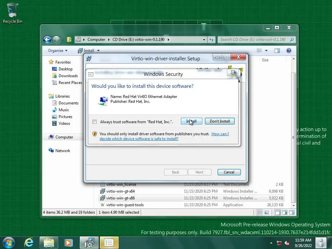
Task: Select the virtio-win_license file
Action: tap(121, 184)
